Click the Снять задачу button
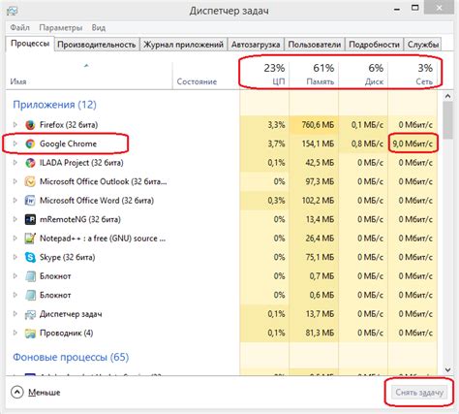This screenshot has width=459, height=414. 419,393
